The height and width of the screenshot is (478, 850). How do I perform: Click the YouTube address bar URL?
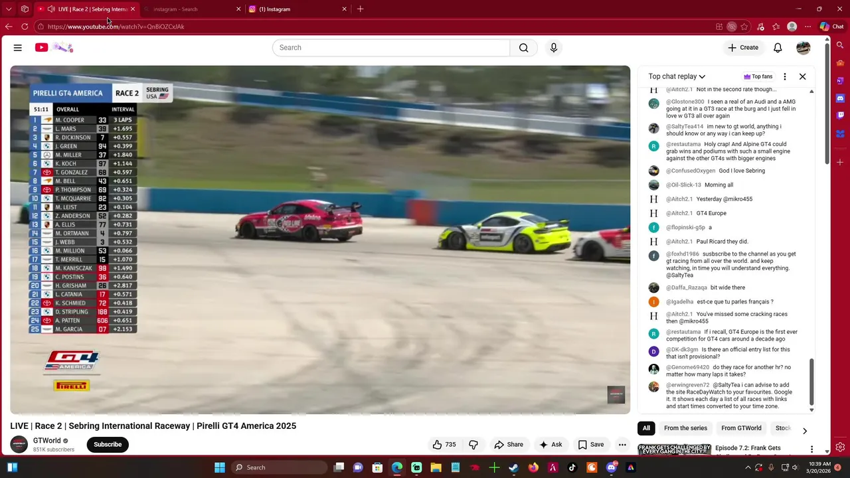pos(116,27)
